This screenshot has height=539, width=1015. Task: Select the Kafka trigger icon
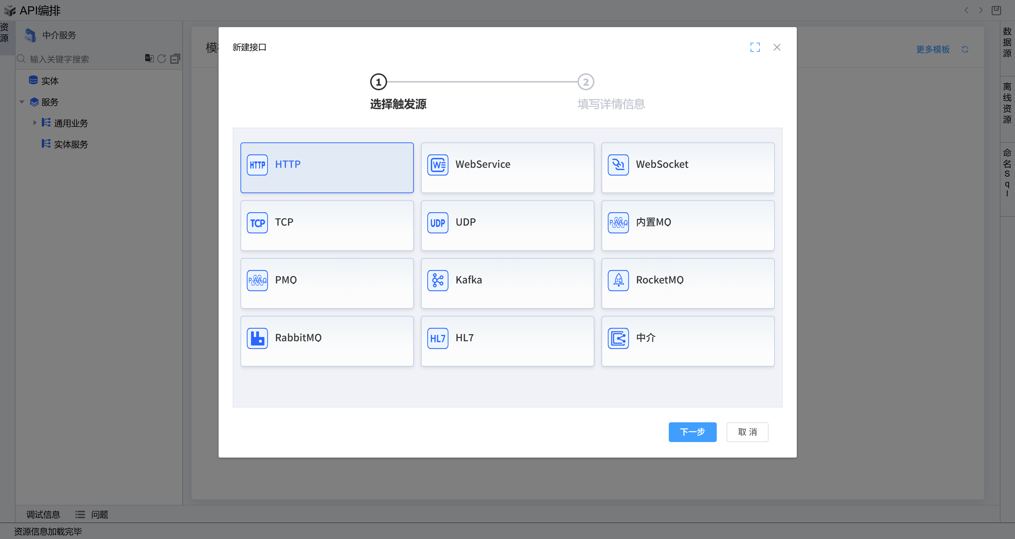pyautogui.click(x=438, y=281)
